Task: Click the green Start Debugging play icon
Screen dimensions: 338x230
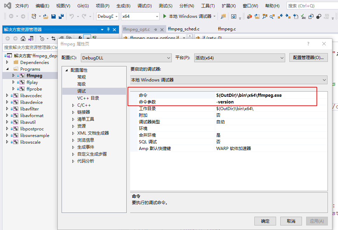Action: tap(165, 16)
